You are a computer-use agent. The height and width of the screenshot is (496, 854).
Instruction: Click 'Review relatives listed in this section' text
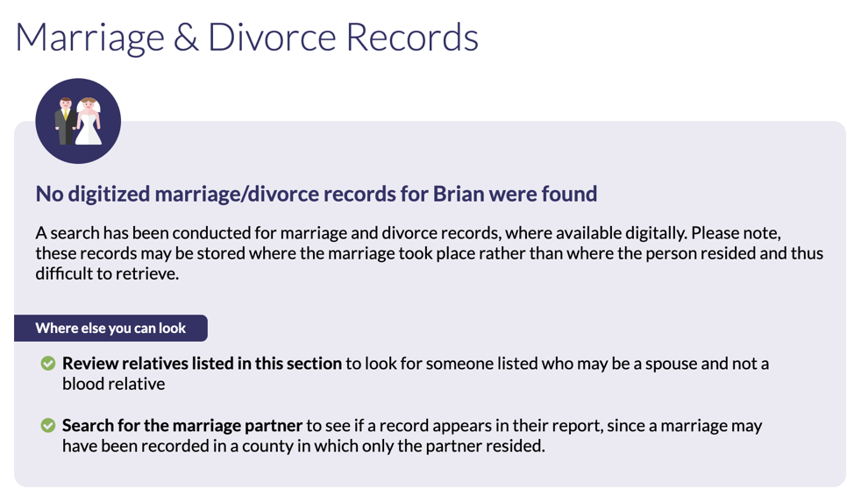[x=202, y=363]
